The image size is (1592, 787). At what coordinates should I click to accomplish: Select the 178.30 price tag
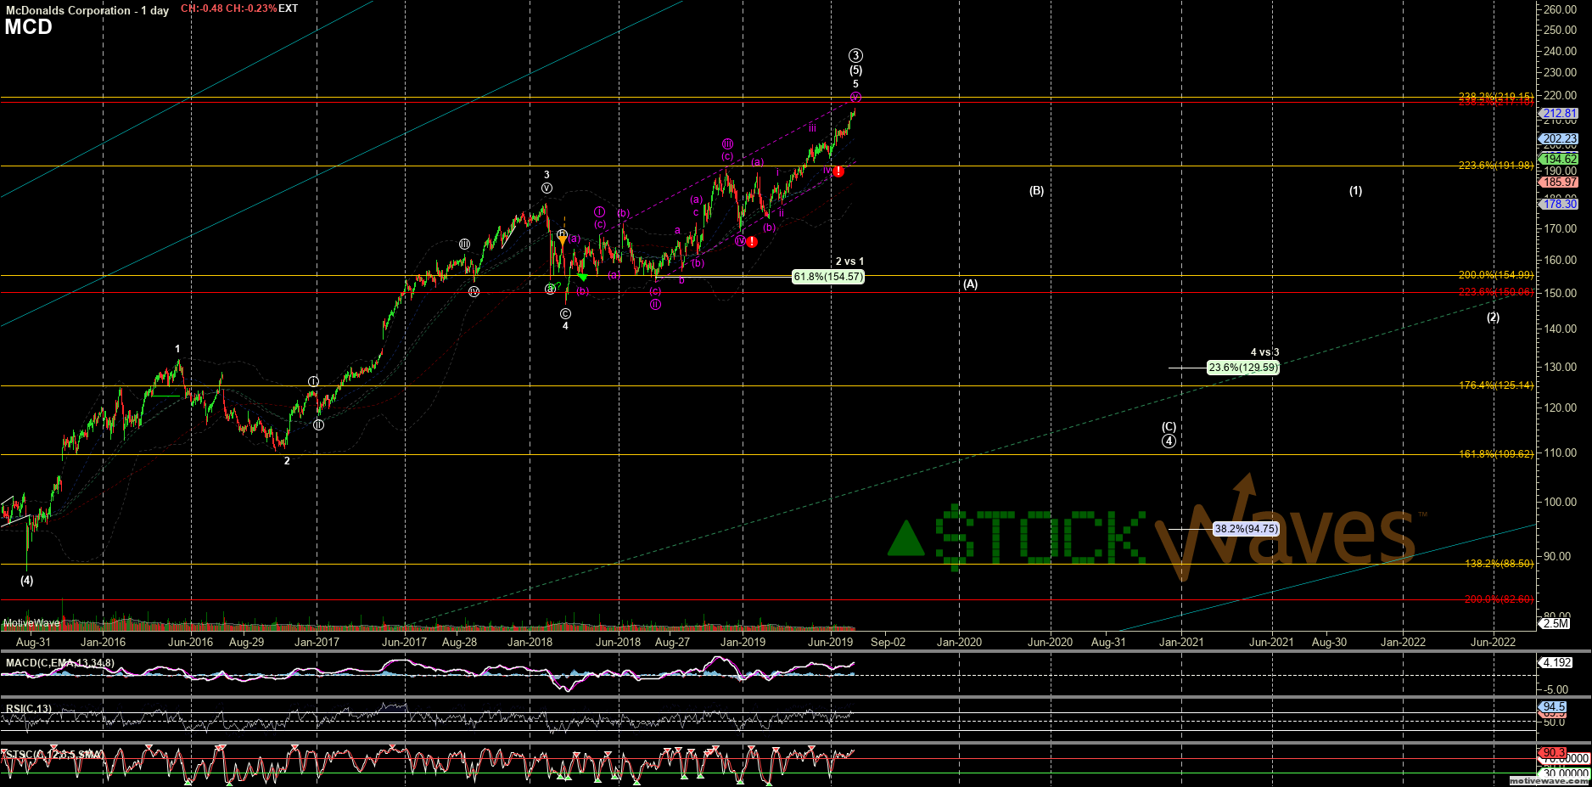click(1559, 204)
